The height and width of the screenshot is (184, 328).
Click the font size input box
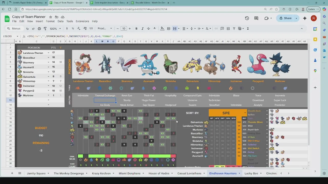tap(124, 29)
